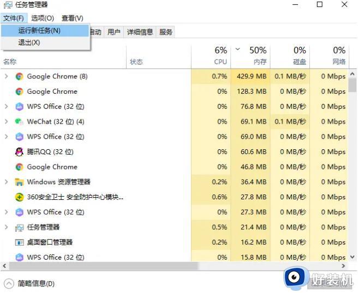Expand the WeChat (32 位) (4) group
This screenshot has width=358, height=293.
[7, 121]
